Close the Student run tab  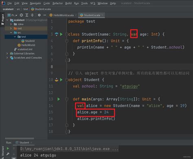pyautogui.click(x=31, y=143)
